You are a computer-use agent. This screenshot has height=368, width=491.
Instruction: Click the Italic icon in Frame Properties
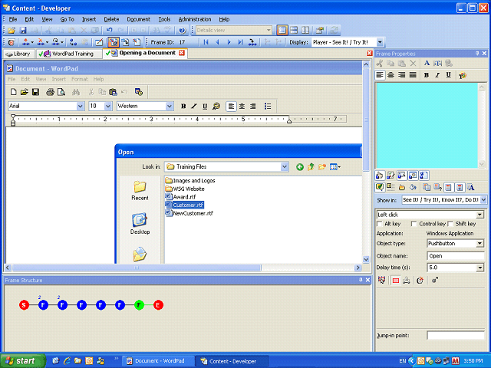pyautogui.click(x=437, y=75)
